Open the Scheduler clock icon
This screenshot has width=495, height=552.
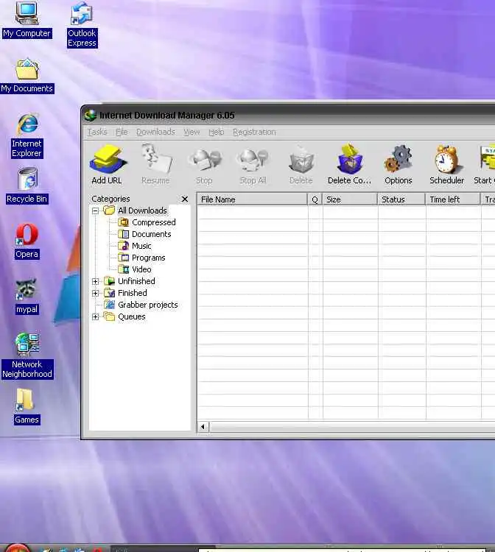click(x=446, y=165)
